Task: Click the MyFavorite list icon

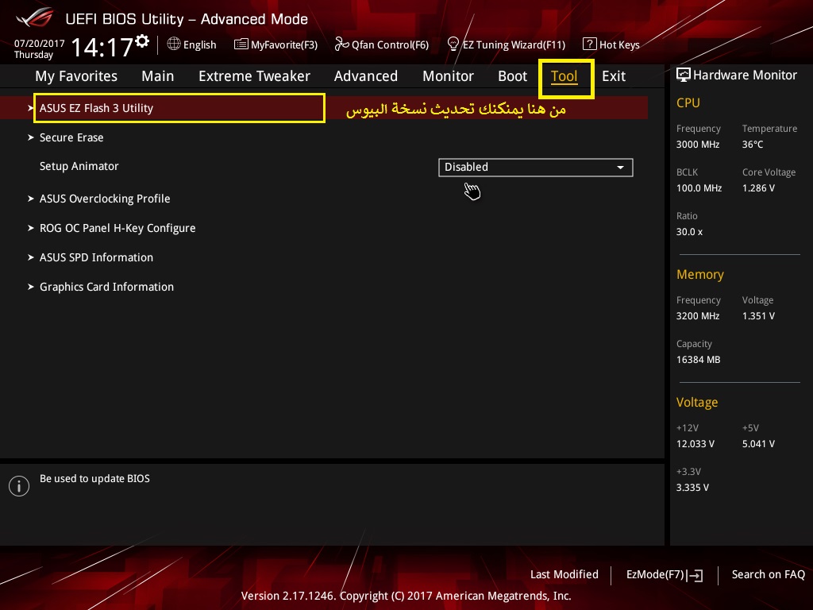Action: [241, 44]
